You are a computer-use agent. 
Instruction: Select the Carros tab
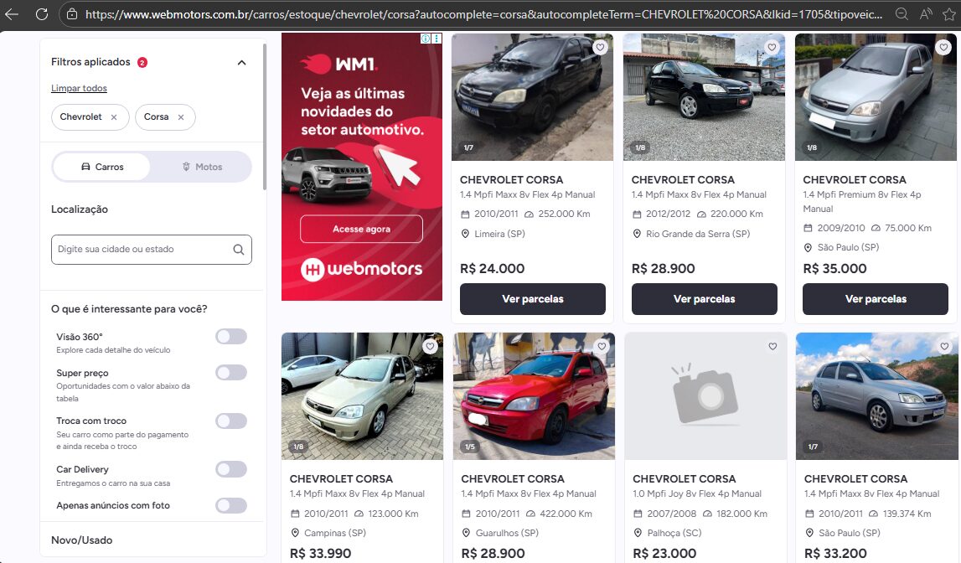[x=101, y=167]
